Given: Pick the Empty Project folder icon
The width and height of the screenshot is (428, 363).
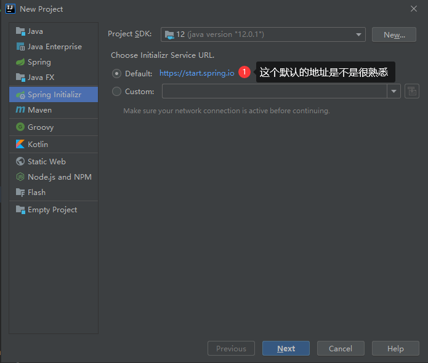Looking at the screenshot, I should [20, 210].
